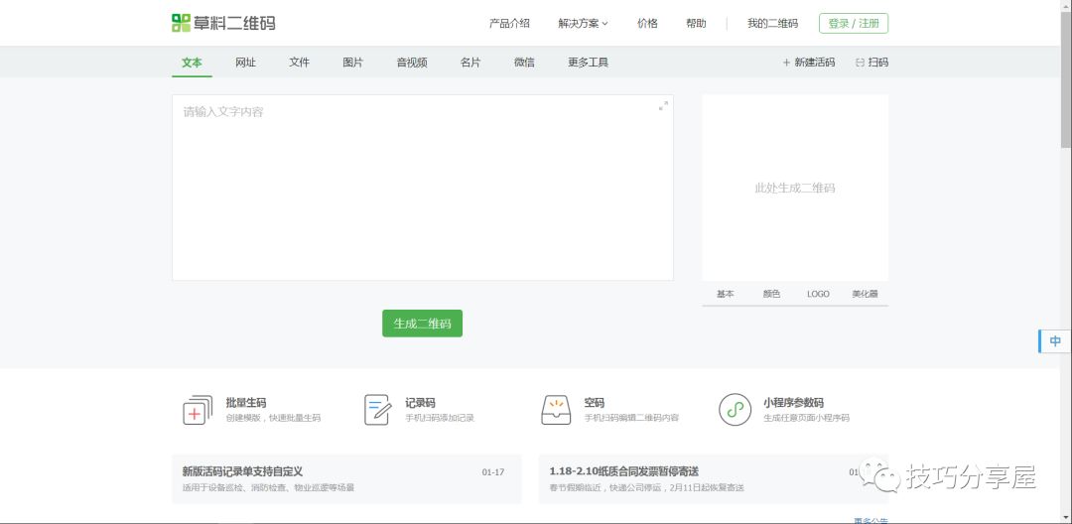Select the LOGO QR style tab
This screenshot has height=524, width=1072.
[818, 294]
